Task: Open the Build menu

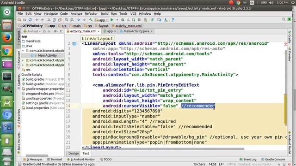Action: (105, 14)
